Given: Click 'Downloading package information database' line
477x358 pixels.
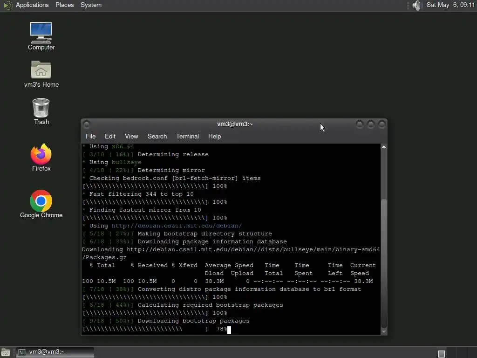Looking at the screenshot, I should coord(212,242).
